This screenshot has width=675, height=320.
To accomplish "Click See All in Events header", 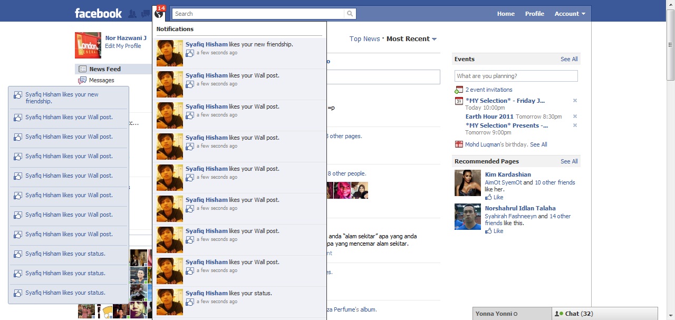I will 569,59.
